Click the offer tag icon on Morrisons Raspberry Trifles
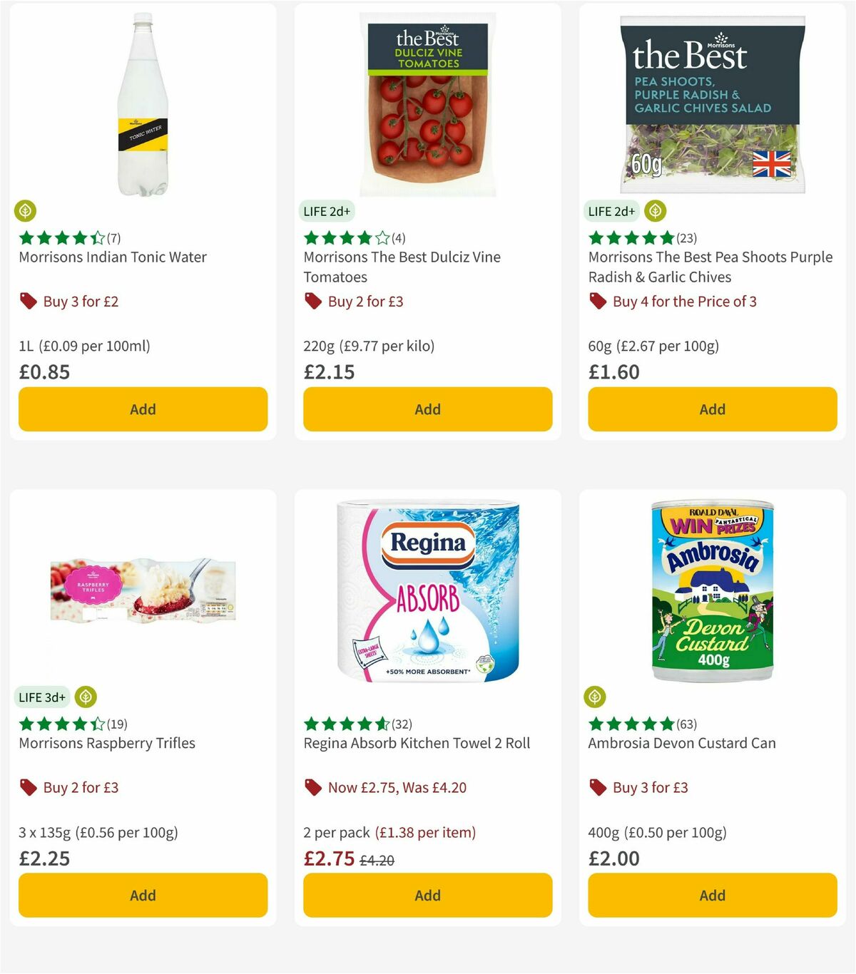Viewport: 856px width, 974px height. click(29, 787)
